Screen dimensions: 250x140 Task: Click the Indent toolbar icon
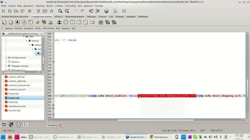pyautogui.click(x=98, y=11)
